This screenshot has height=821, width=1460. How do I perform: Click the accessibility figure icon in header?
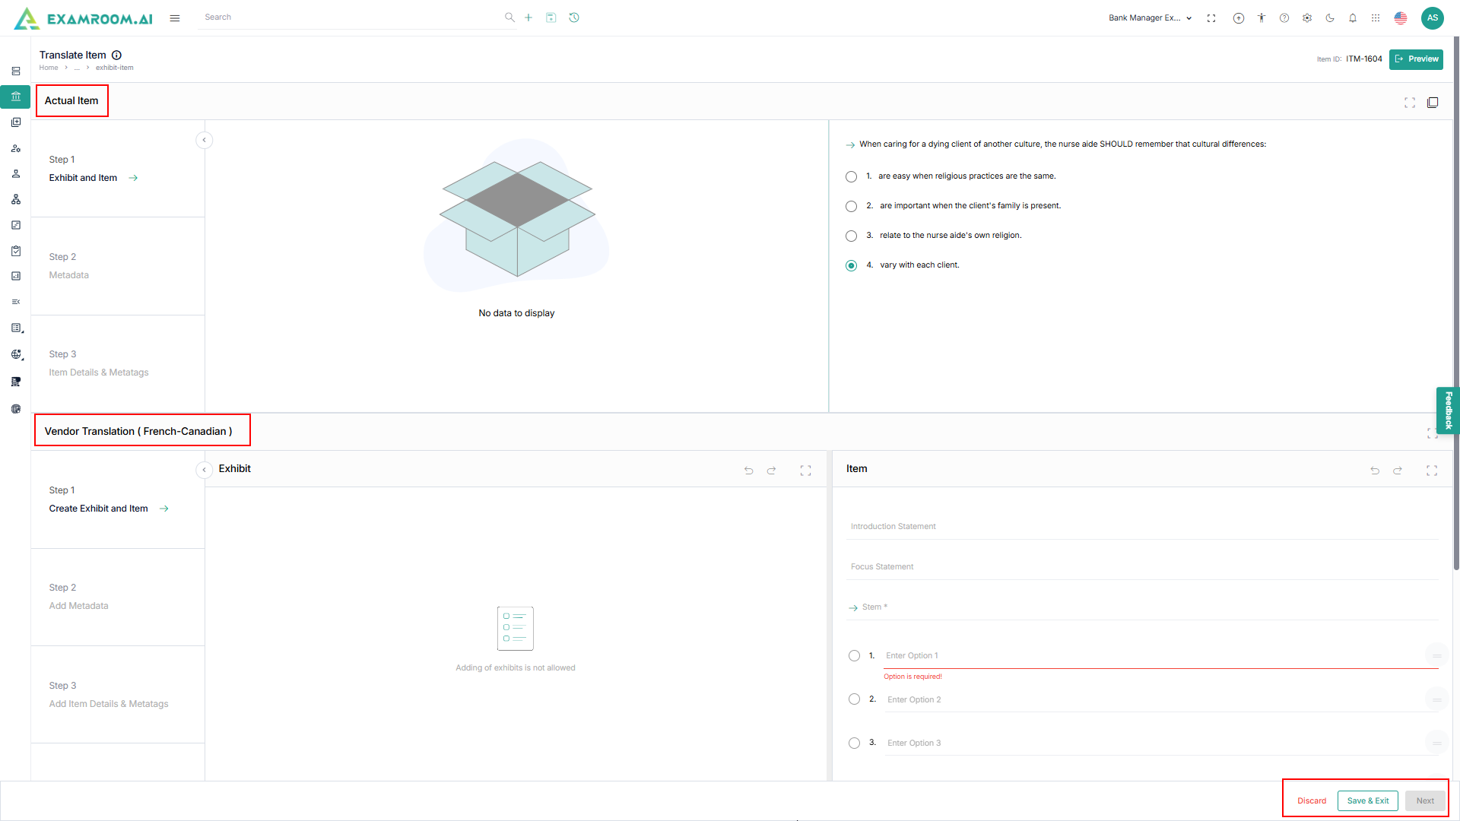point(1262,18)
